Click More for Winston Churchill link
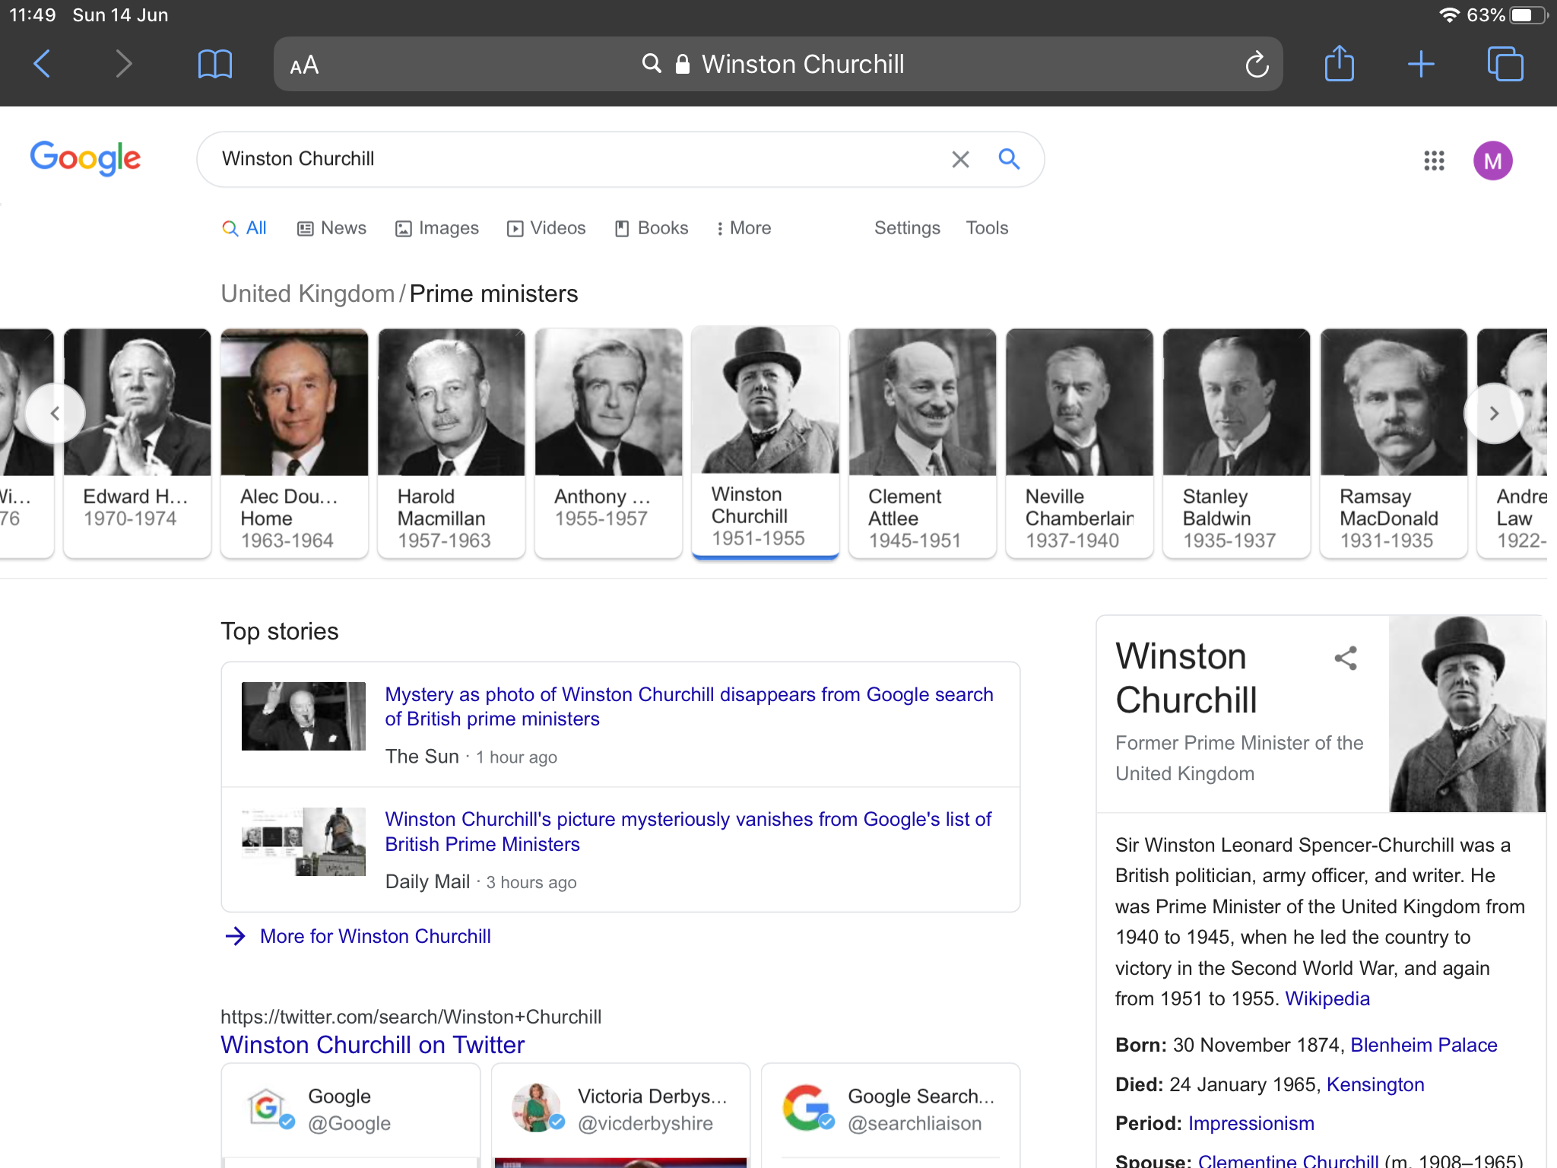1557x1168 pixels. point(375,936)
